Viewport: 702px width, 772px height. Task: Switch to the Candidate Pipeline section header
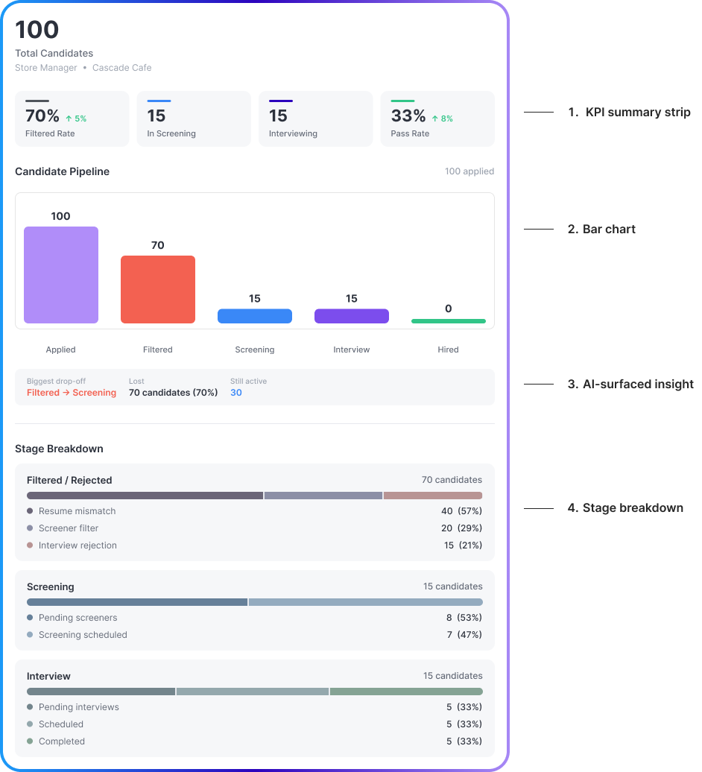click(62, 171)
